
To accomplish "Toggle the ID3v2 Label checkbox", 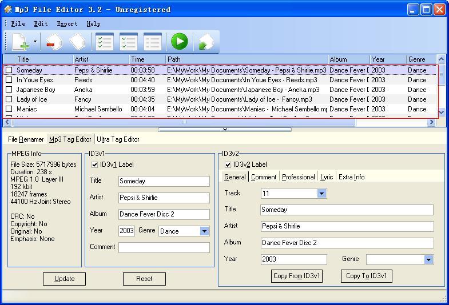I will [x=228, y=164].
